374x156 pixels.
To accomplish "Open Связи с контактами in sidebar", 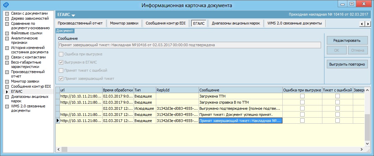I will tap(28, 57).
